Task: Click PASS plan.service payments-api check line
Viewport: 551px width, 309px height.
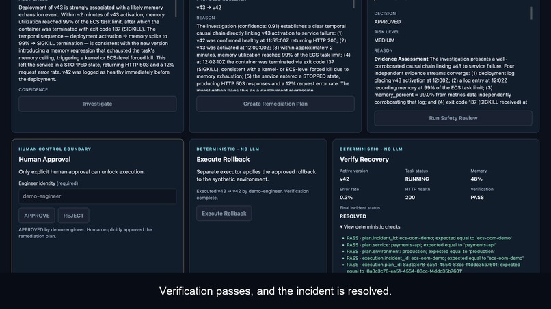Action: (x=421, y=245)
